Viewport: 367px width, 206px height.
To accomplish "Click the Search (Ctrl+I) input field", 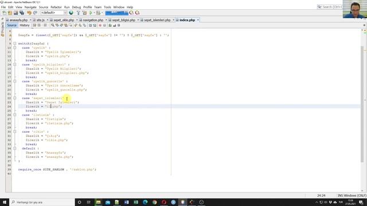I will 332,7.
